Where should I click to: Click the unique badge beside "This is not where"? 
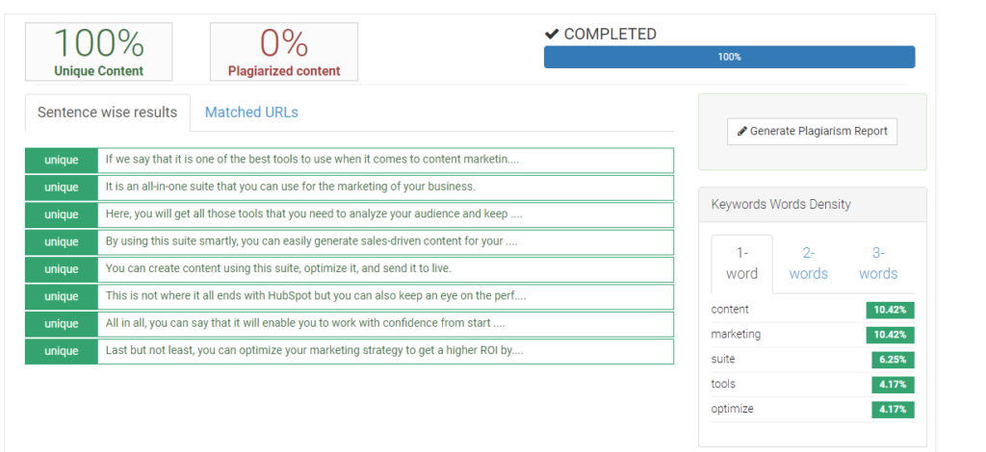[62, 296]
